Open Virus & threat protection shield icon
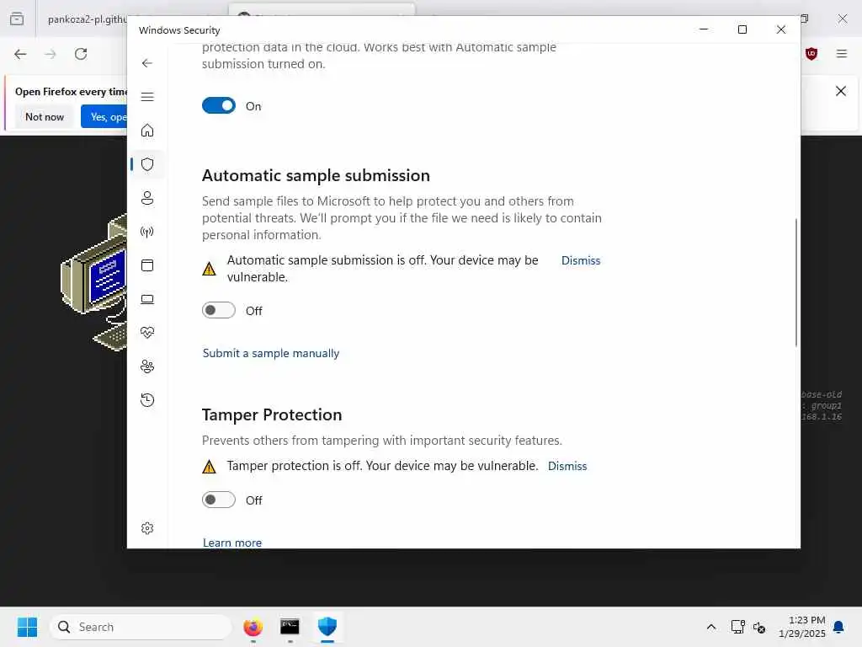This screenshot has width=862, height=647. click(x=146, y=164)
